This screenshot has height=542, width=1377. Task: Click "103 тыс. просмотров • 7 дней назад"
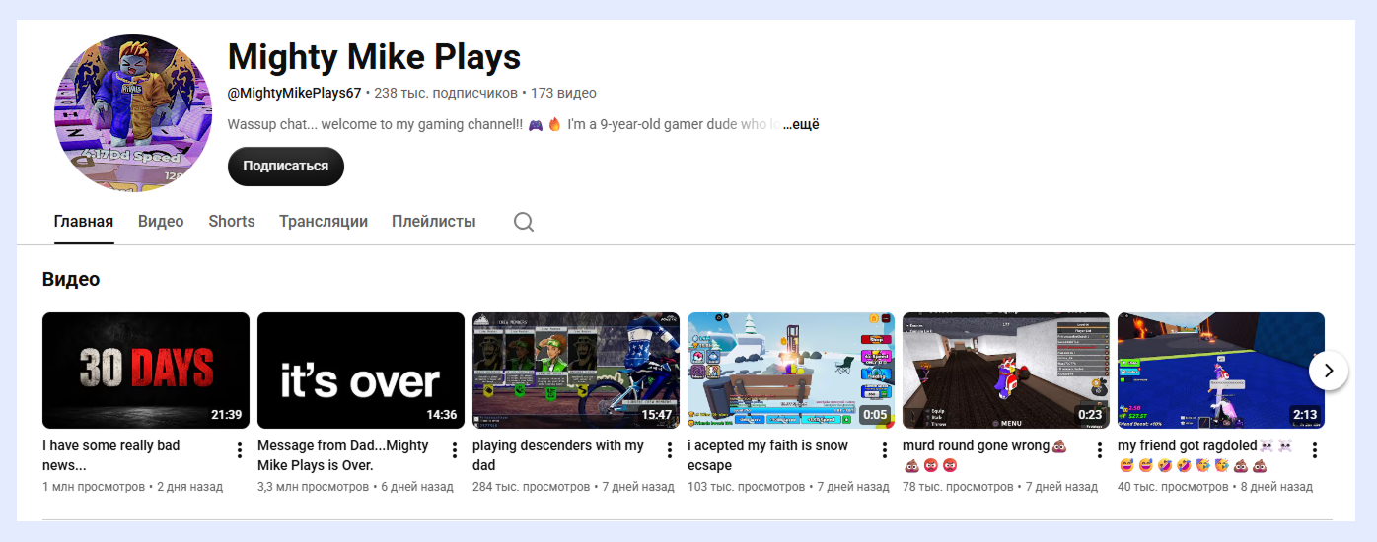click(788, 487)
